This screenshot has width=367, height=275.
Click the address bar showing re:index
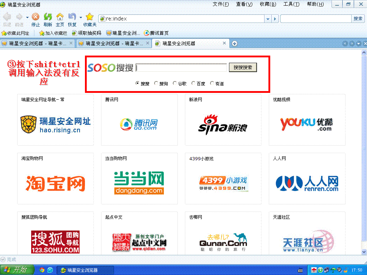(181, 19)
